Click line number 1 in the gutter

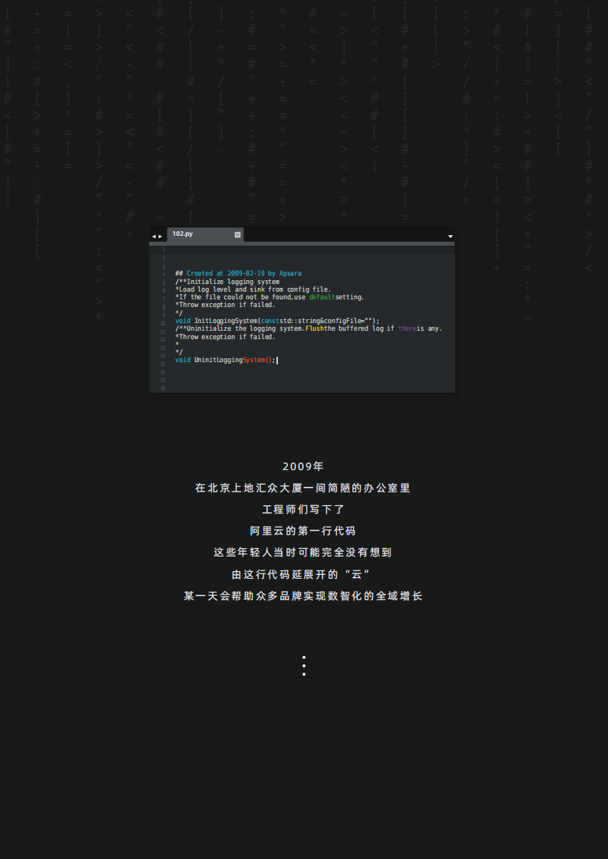coord(163,250)
